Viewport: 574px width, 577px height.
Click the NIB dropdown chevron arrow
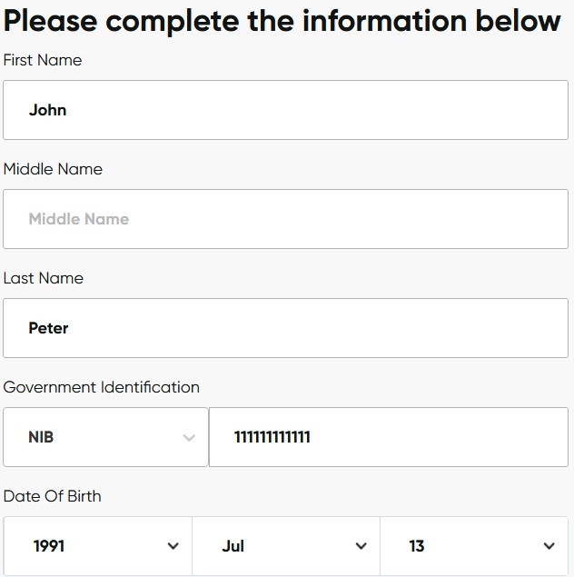[189, 438]
